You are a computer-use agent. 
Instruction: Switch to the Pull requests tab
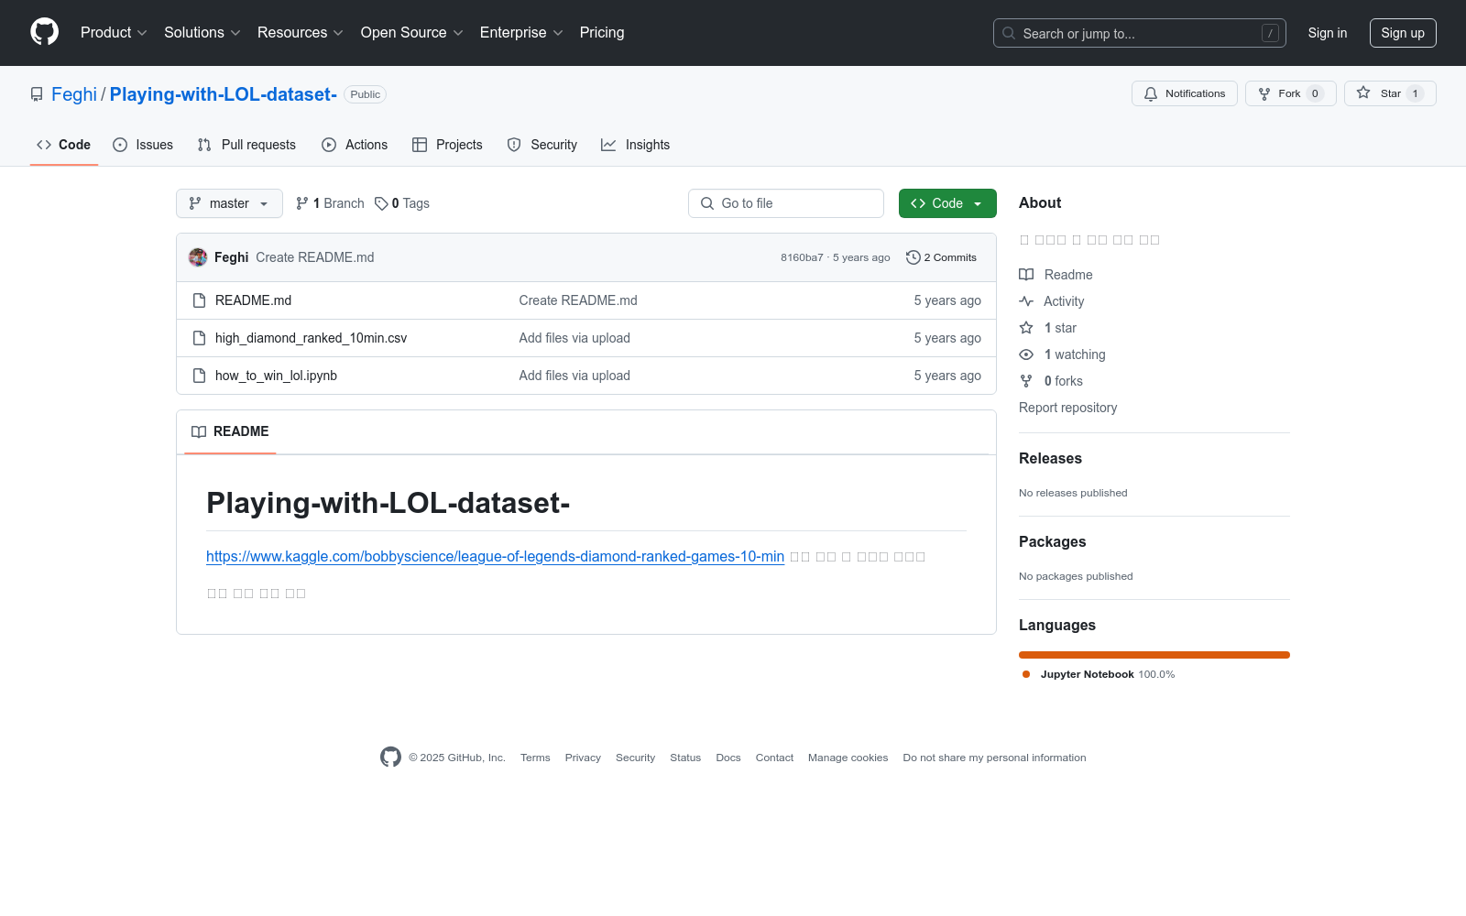(246, 145)
